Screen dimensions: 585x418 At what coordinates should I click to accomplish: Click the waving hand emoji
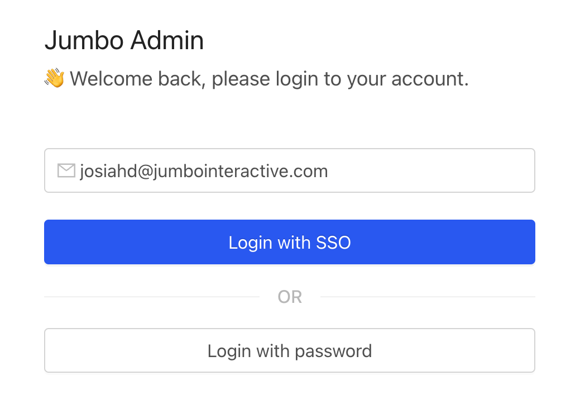[55, 78]
